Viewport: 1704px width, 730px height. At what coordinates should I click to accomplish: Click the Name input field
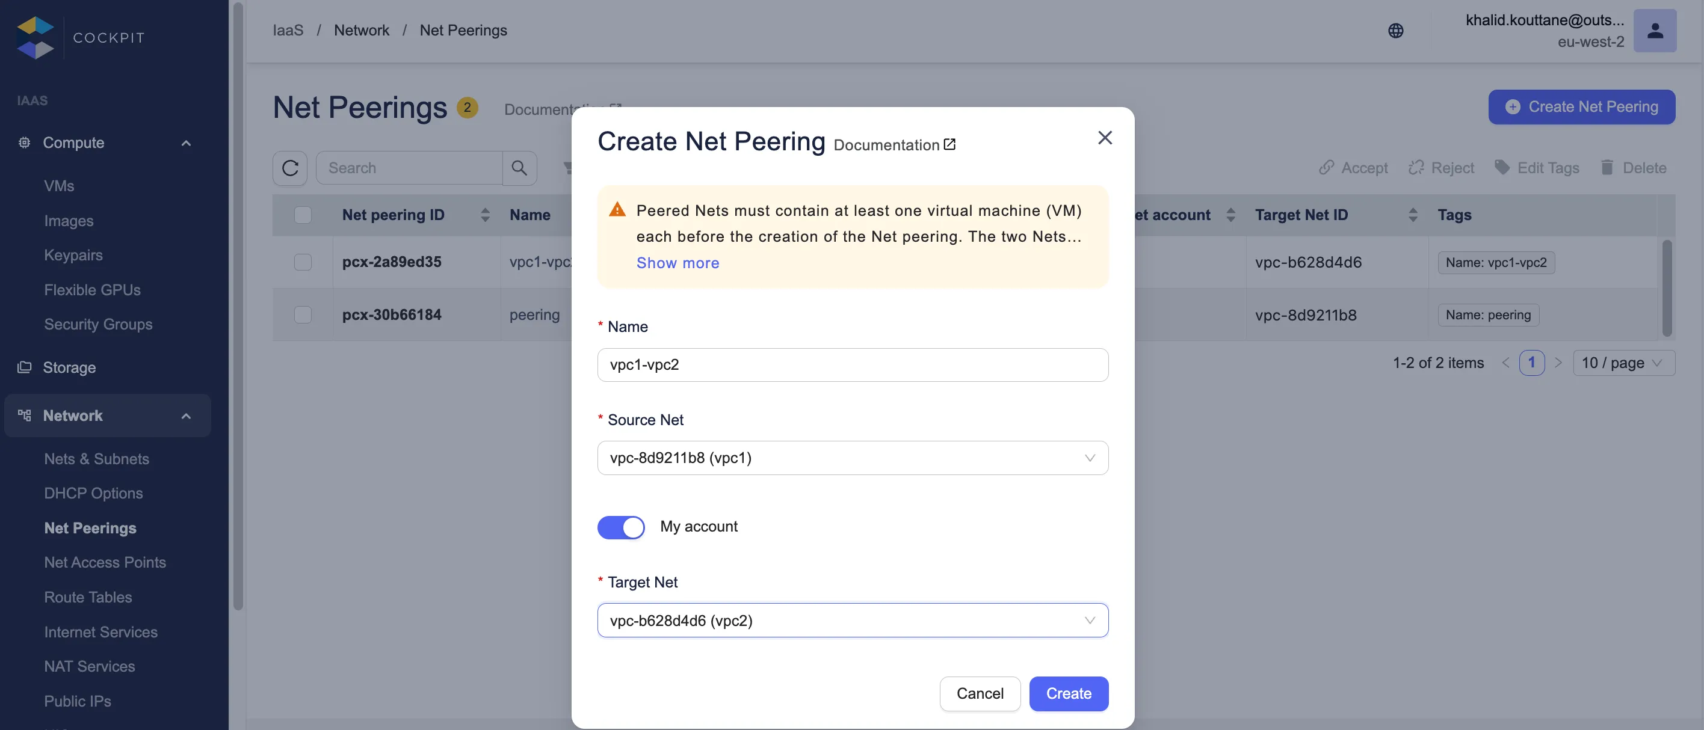click(x=852, y=365)
